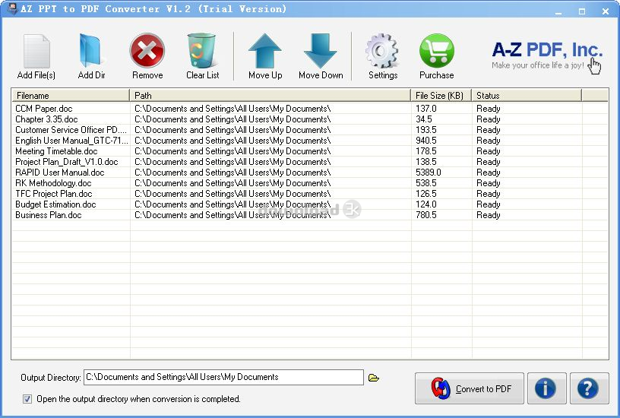Viewport: 620px width, 418px height.
Task: Toggle 'Open the output directory' checkbox
Action: pyautogui.click(x=27, y=399)
